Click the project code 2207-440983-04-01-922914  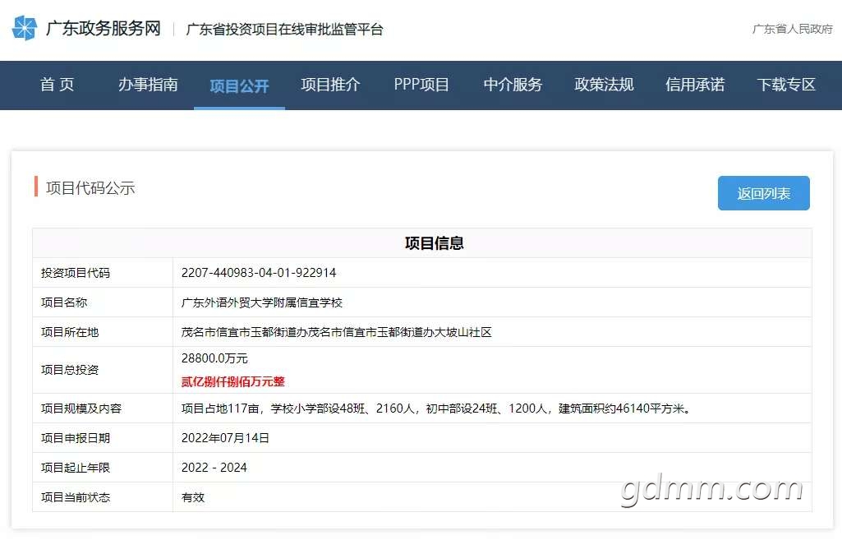259,273
